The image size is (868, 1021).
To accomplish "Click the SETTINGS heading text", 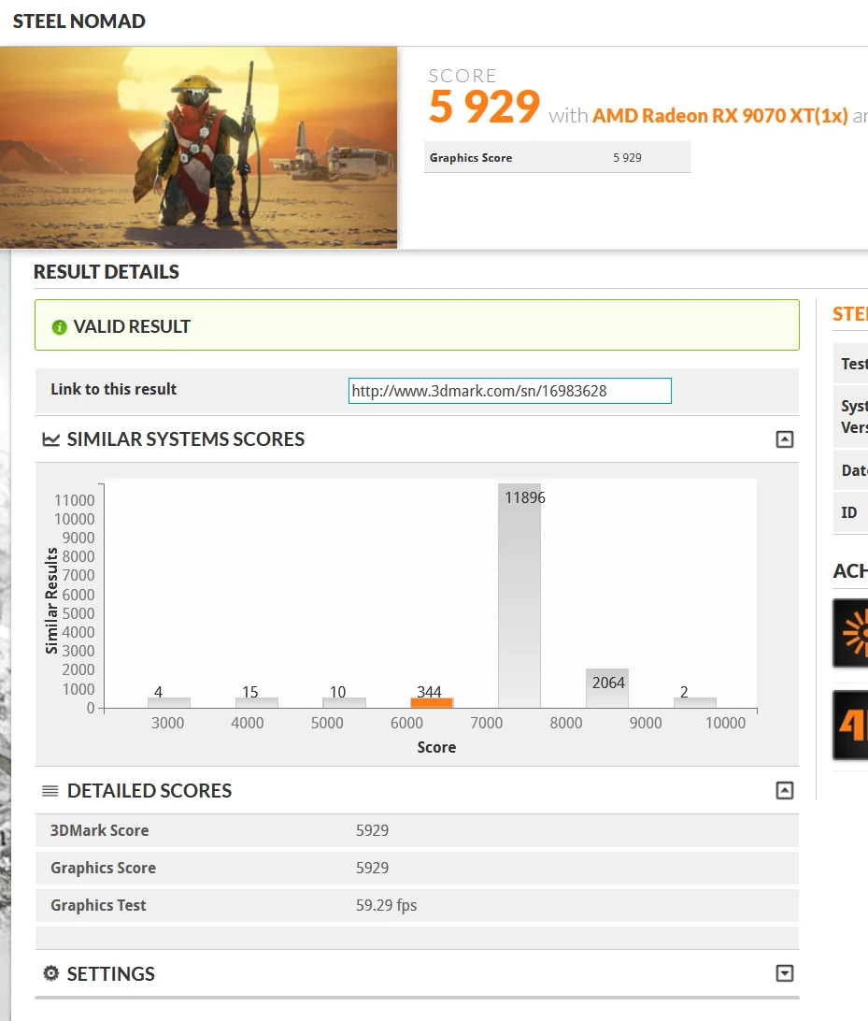I will (x=111, y=974).
